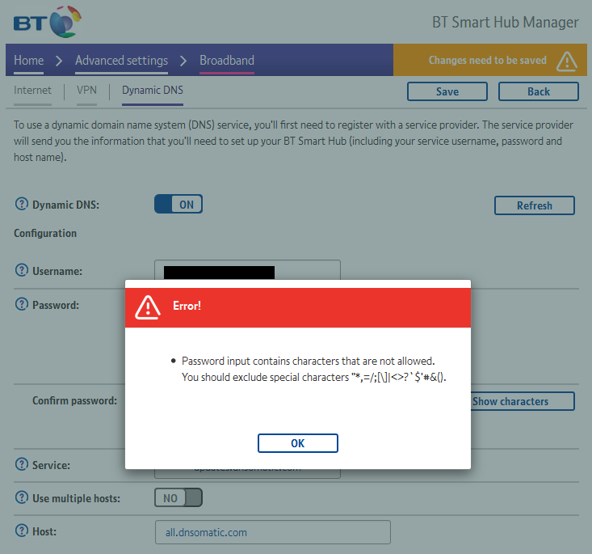The image size is (592, 554).
Task: Click the help icon next to Host
Action: [22, 531]
